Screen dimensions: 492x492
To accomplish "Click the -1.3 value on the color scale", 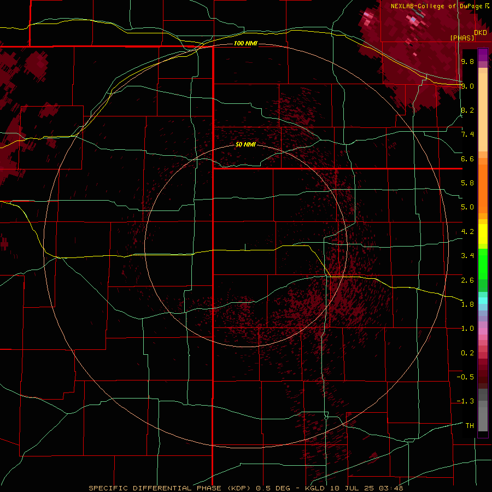I will click(x=465, y=401).
